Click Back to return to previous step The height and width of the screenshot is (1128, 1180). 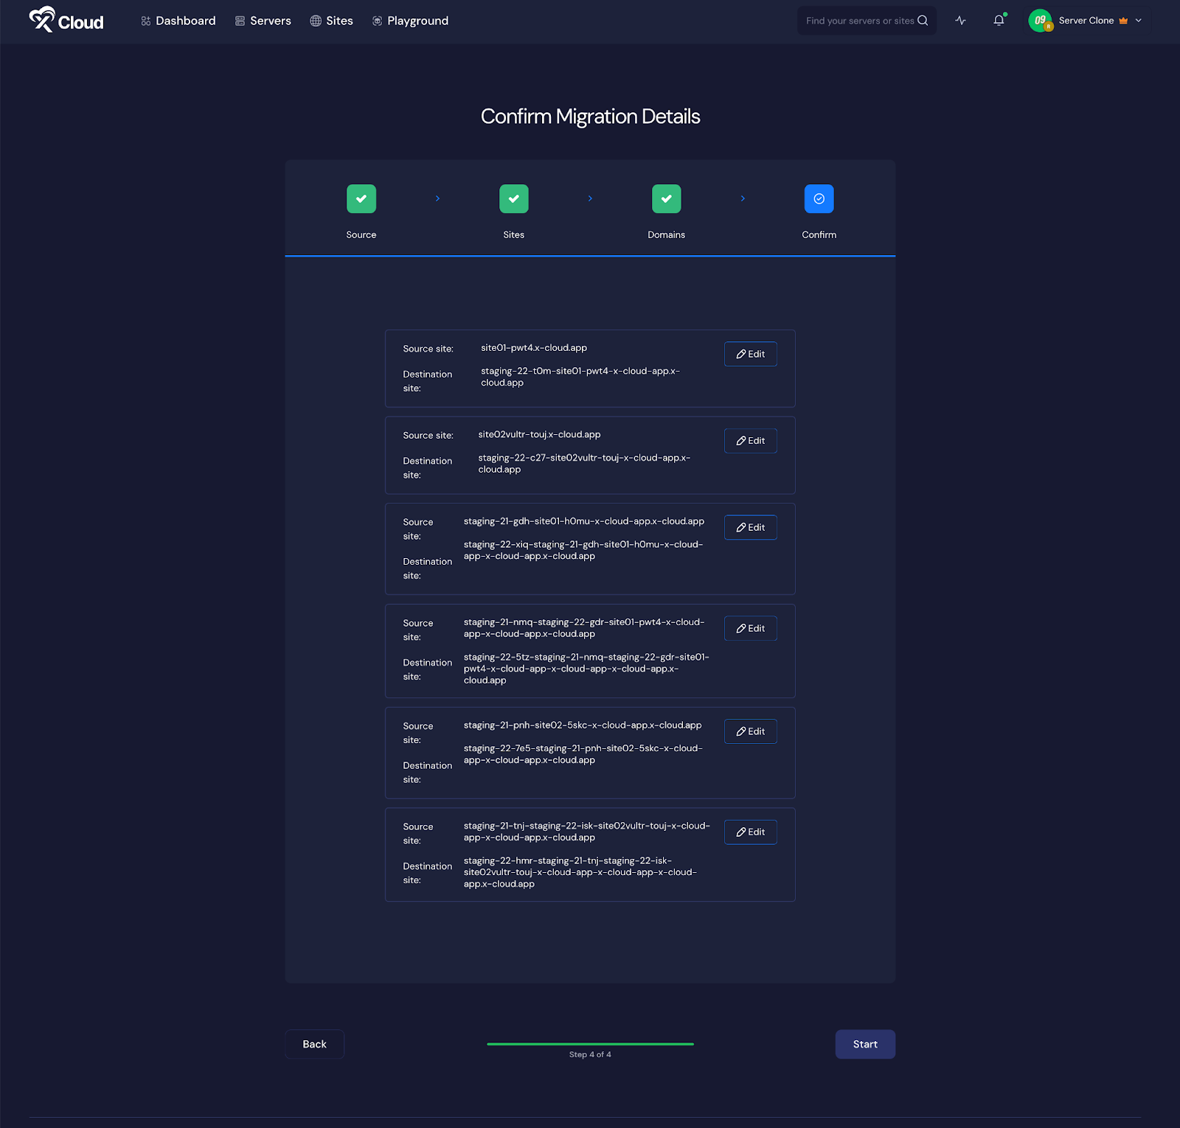tap(314, 1044)
